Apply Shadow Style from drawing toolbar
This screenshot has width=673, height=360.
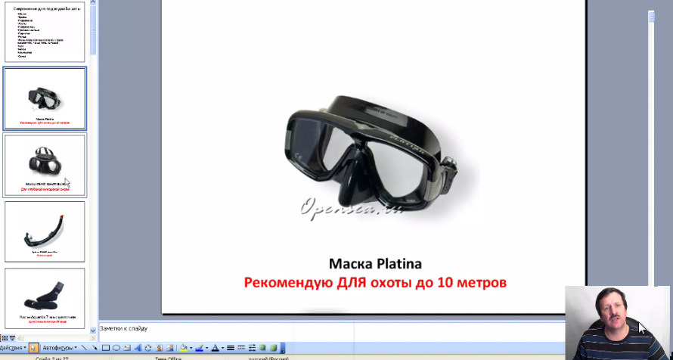point(262,348)
